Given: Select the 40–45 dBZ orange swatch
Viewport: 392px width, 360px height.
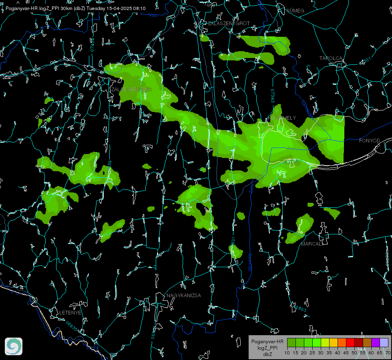Looking at the screenshot, I should (342, 342).
